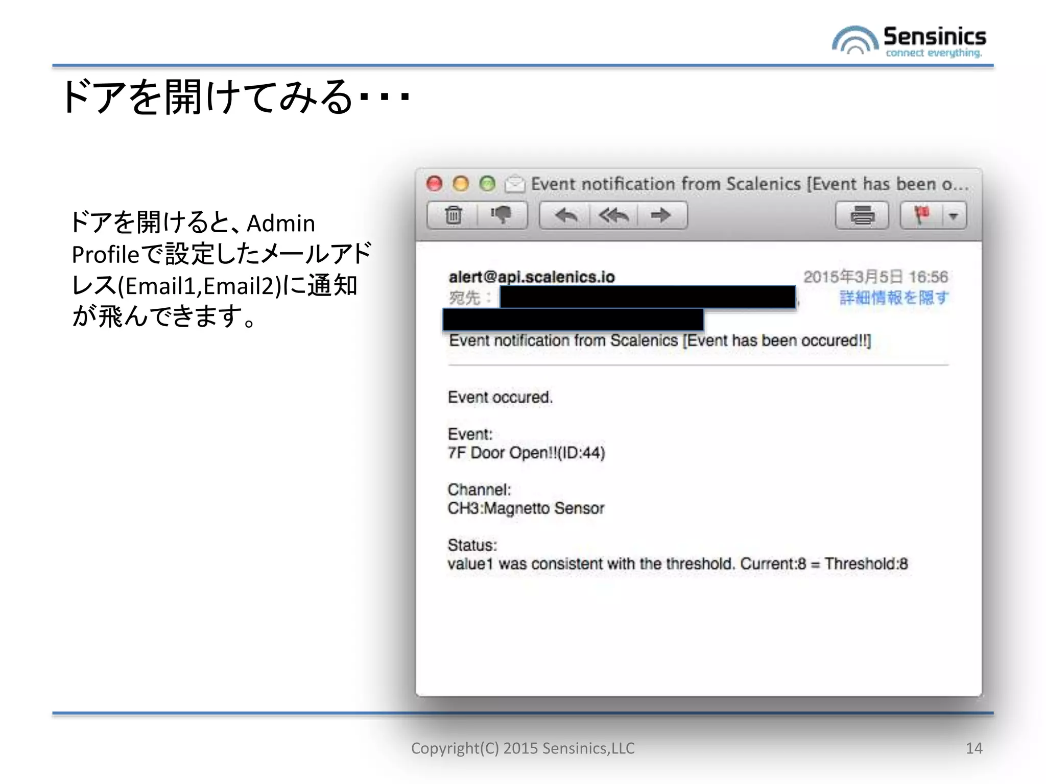Click the Channel: label
The height and width of the screenshot is (784, 1046).
point(479,489)
